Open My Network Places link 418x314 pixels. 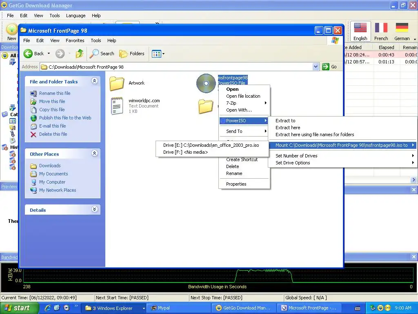[58, 190]
